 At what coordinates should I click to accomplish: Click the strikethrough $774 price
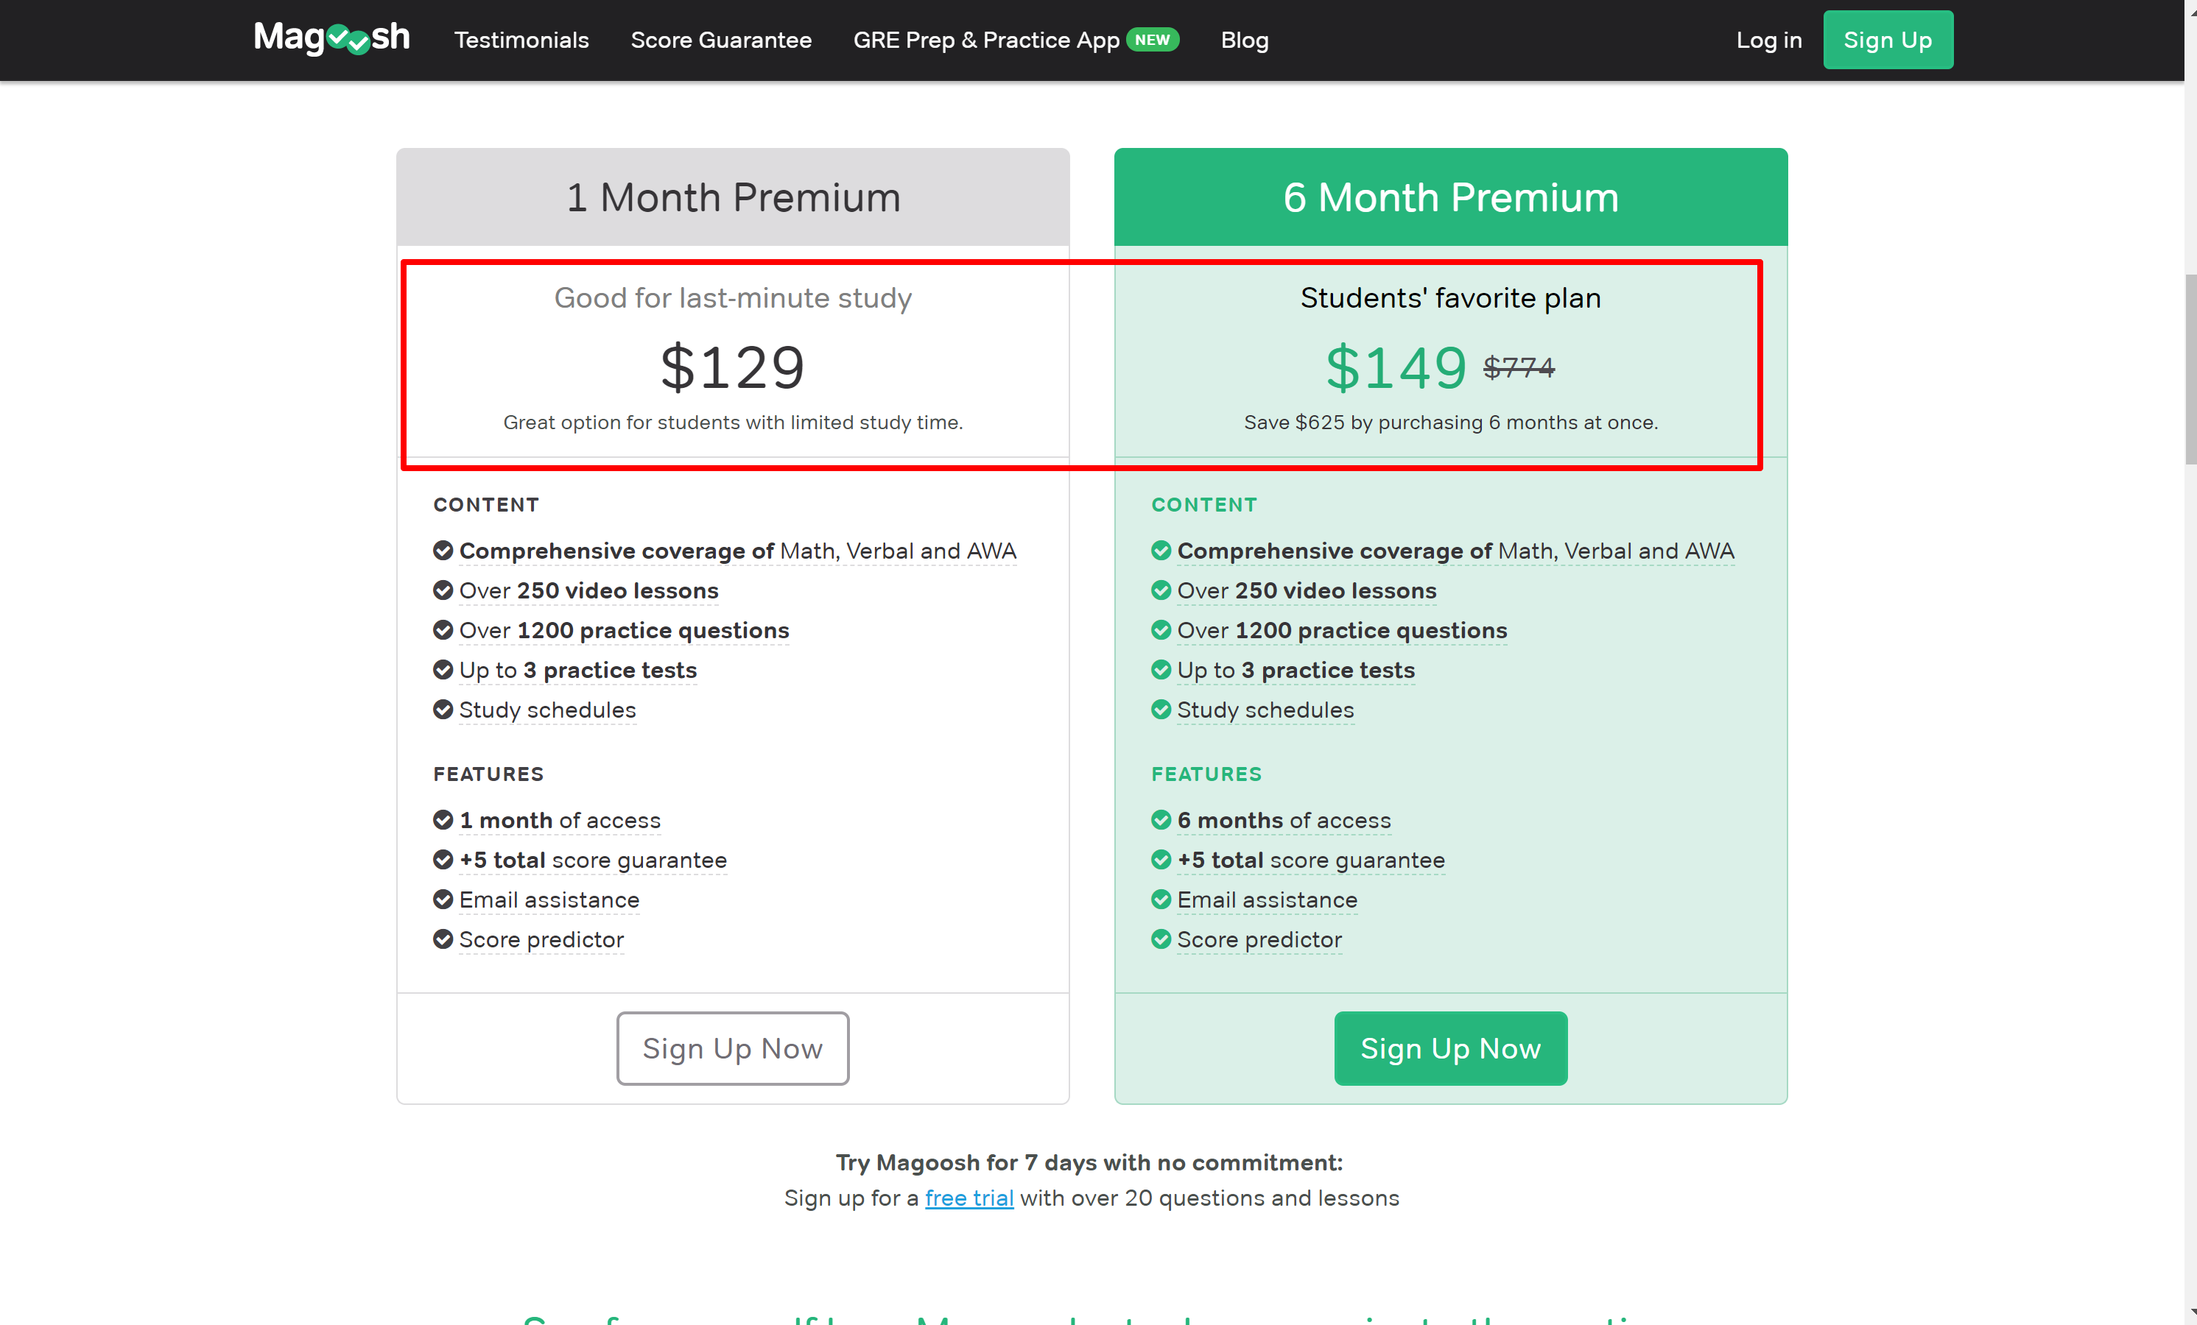[1519, 367]
